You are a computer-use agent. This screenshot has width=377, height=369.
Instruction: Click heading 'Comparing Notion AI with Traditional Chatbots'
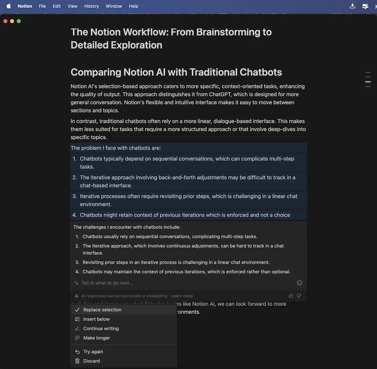(x=176, y=72)
